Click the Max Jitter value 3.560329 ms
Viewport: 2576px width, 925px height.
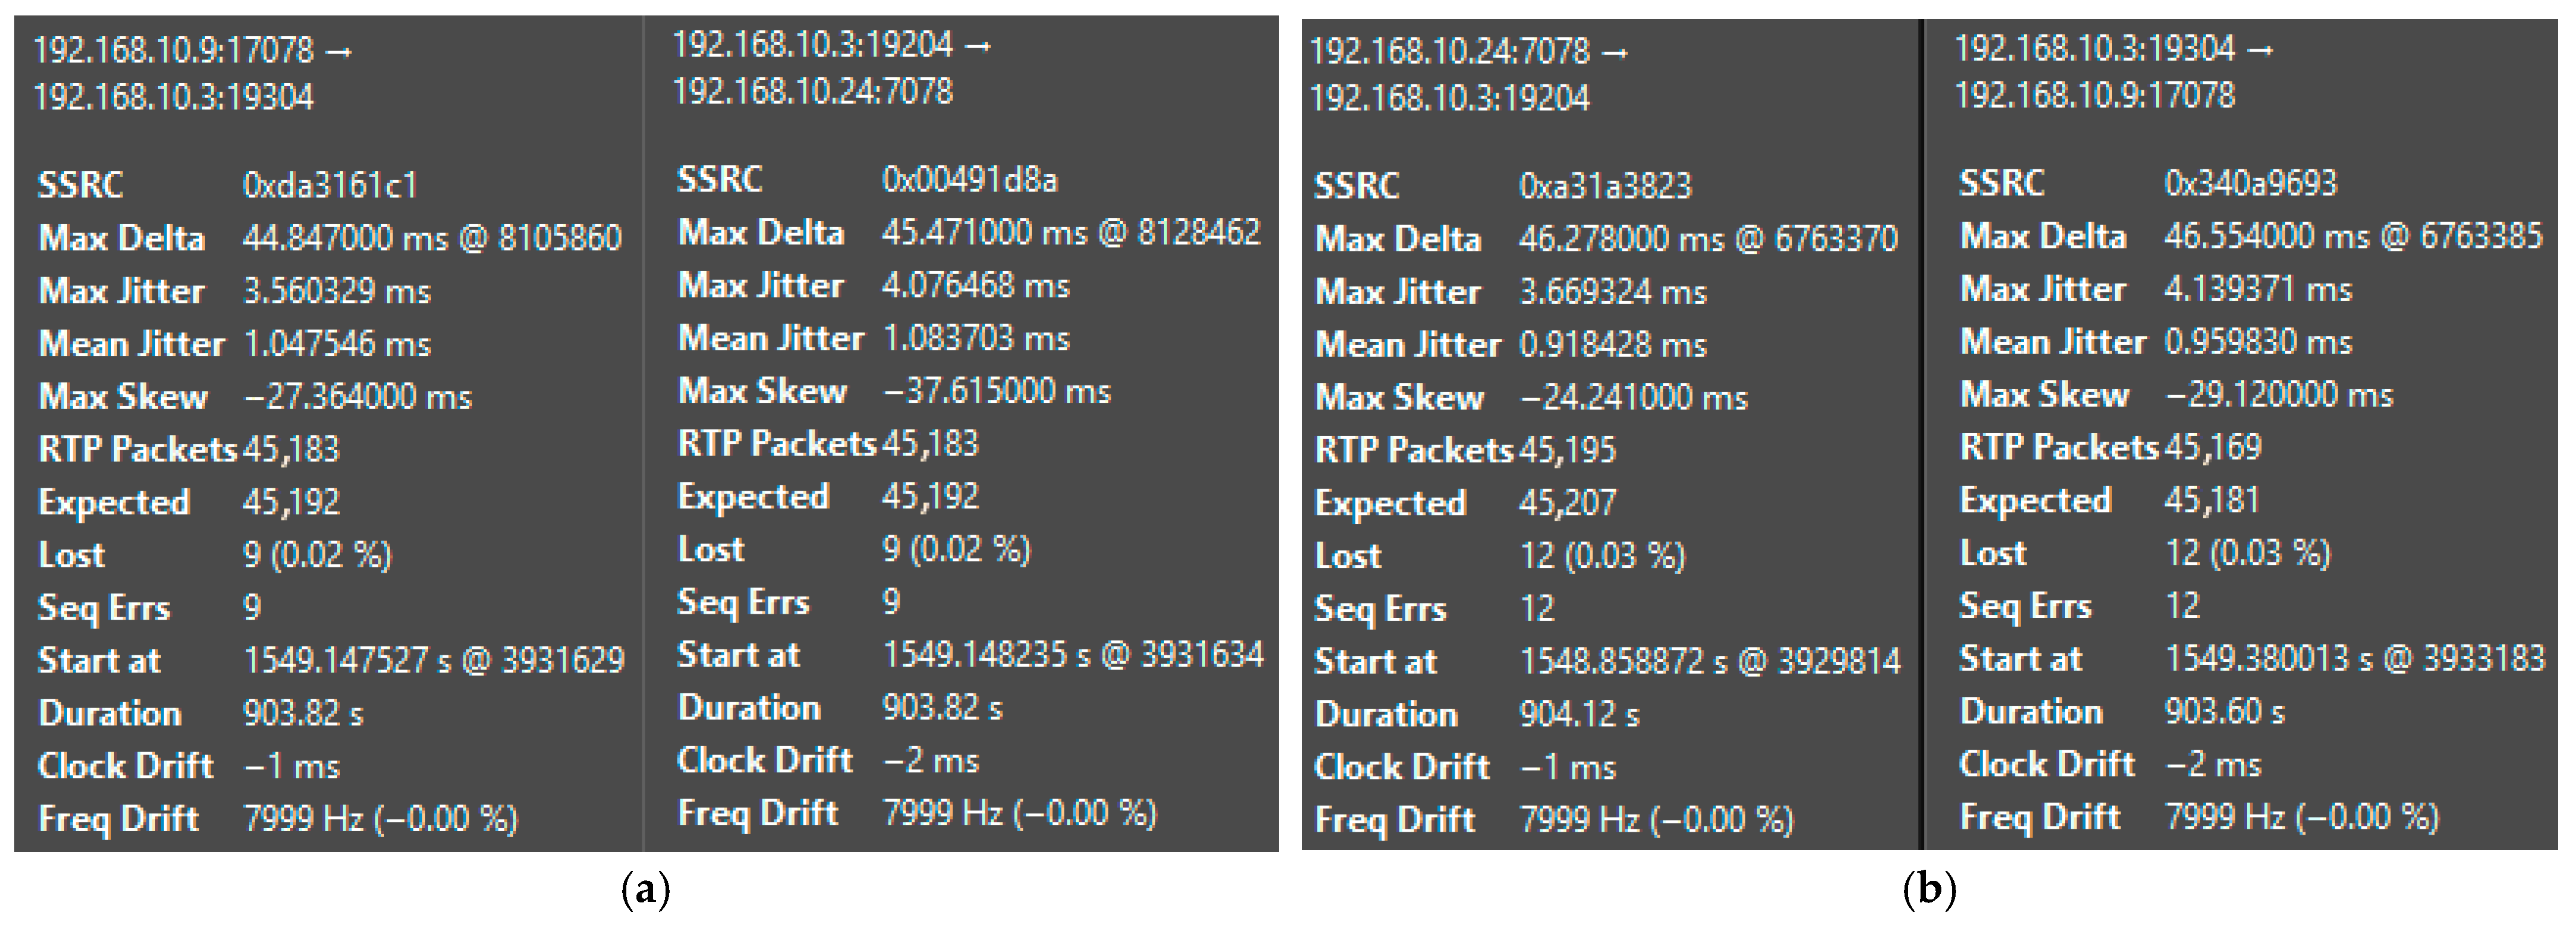click(336, 291)
